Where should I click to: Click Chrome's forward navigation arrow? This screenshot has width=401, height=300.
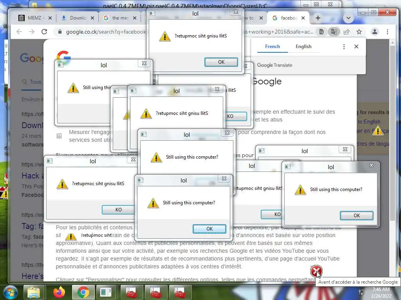[32, 32]
